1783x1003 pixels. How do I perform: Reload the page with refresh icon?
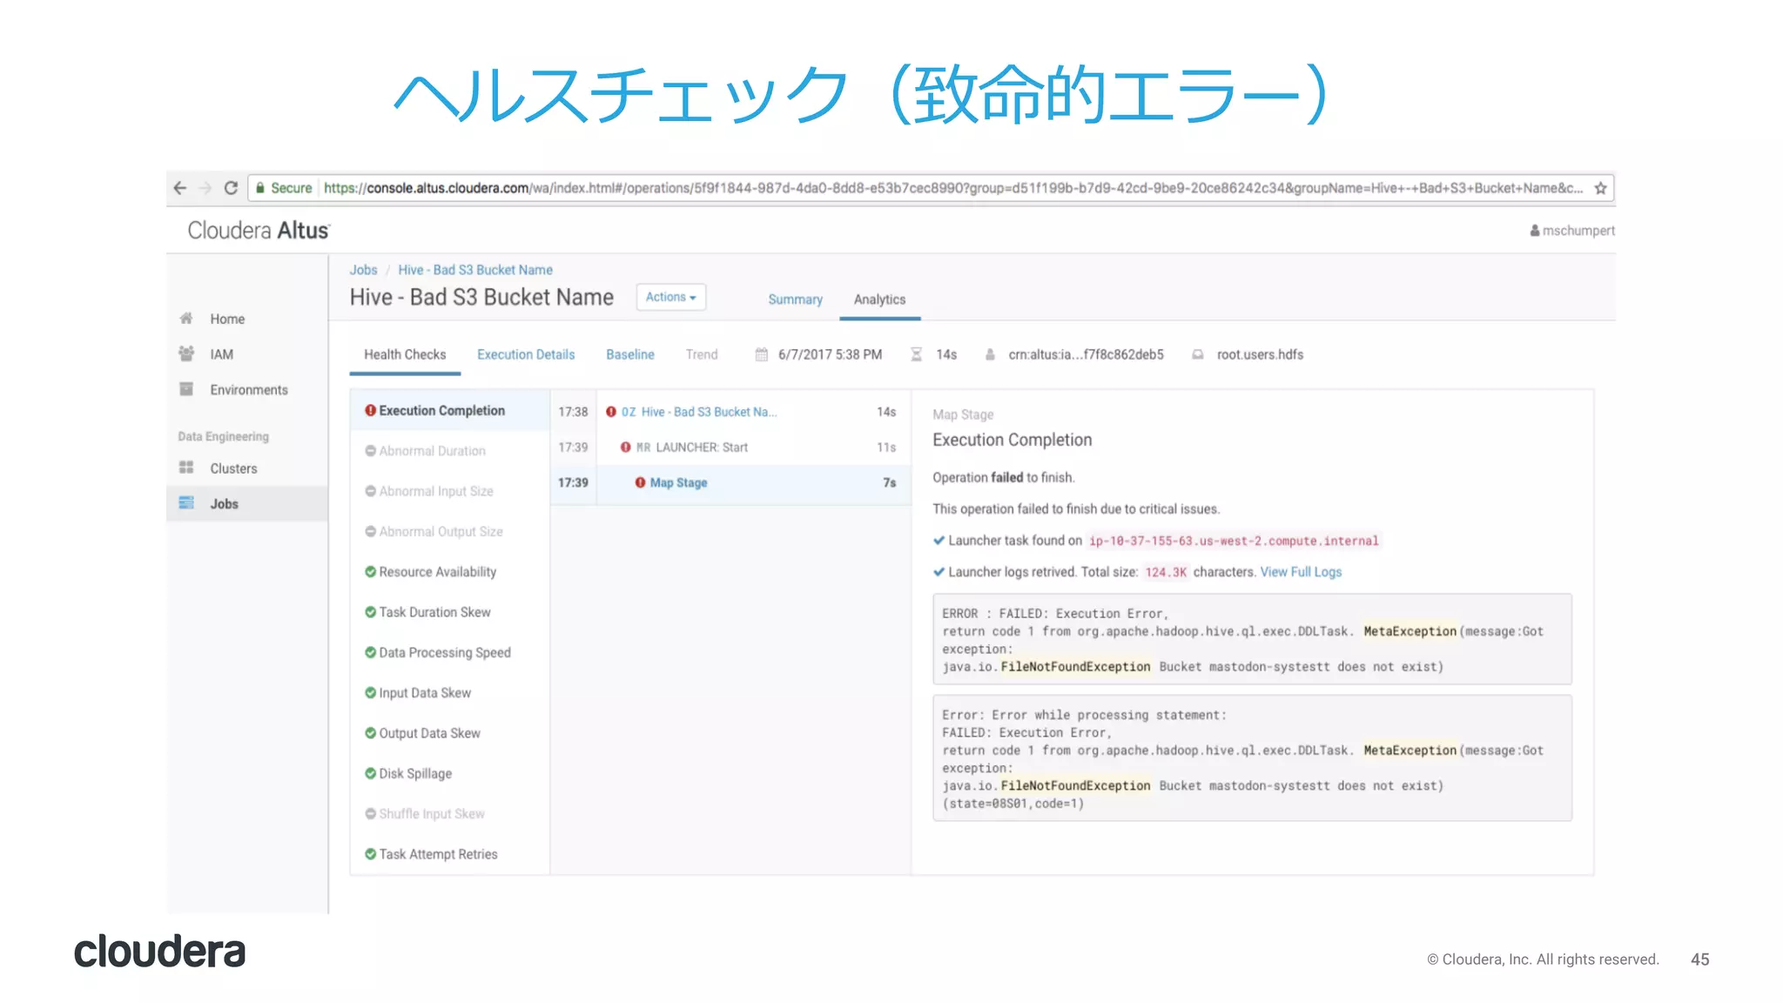pos(231,188)
